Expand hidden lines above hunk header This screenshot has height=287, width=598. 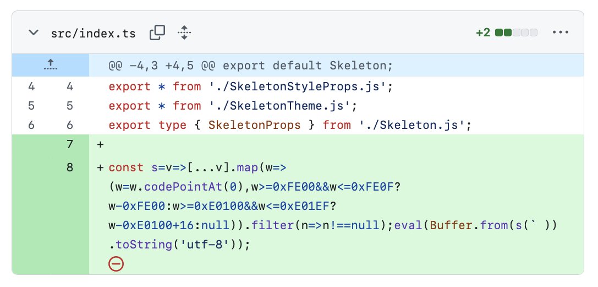(51, 65)
